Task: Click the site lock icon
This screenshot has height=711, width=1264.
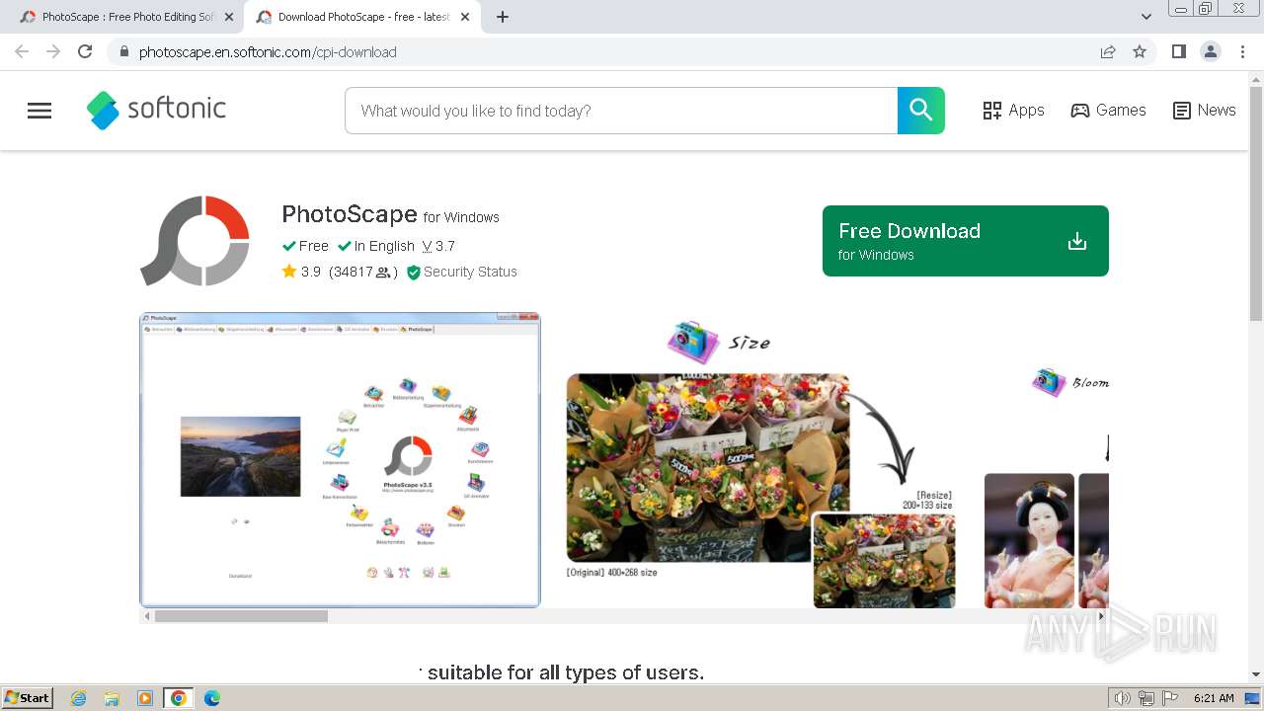Action: tap(123, 51)
